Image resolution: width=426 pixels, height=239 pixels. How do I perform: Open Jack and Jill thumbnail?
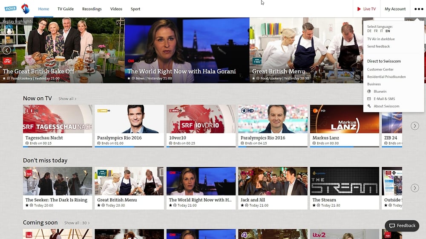(273, 181)
